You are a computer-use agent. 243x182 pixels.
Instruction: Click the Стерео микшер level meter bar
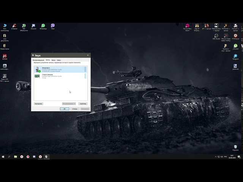(85, 76)
